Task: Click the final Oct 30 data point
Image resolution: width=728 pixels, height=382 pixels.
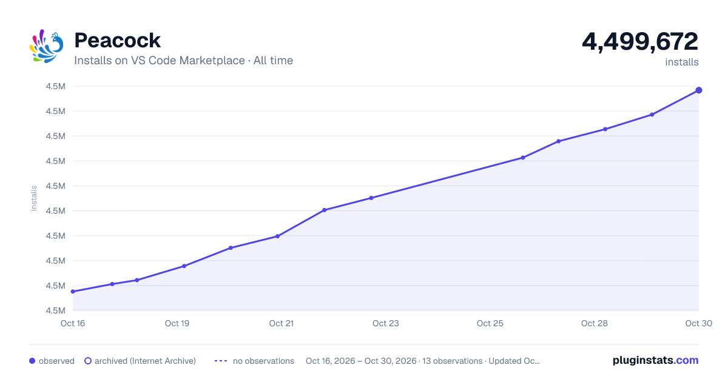Action: pyautogui.click(x=699, y=90)
